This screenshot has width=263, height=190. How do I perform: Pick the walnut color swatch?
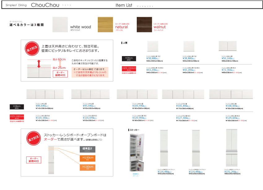(x=144, y=25)
